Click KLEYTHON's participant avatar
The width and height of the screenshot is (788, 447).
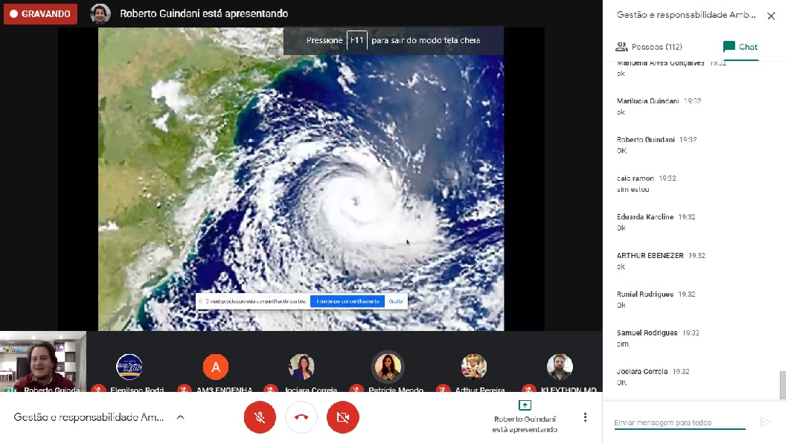point(560,367)
